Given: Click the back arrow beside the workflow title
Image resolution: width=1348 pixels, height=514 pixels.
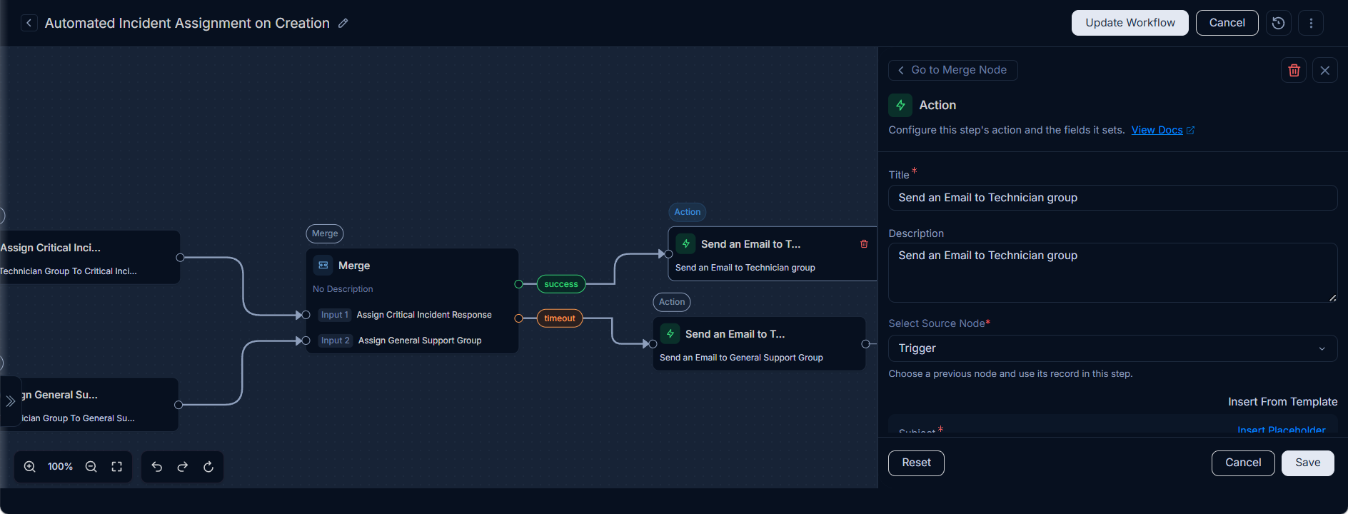Looking at the screenshot, I should click(29, 23).
